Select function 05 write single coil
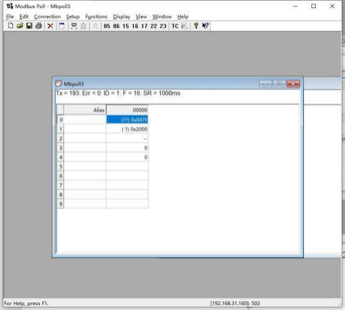The height and width of the screenshot is (310, 345). click(x=107, y=26)
